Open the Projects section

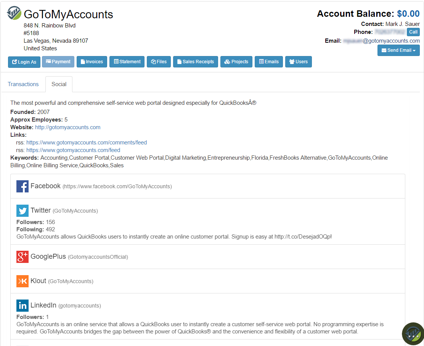(x=236, y=62)
